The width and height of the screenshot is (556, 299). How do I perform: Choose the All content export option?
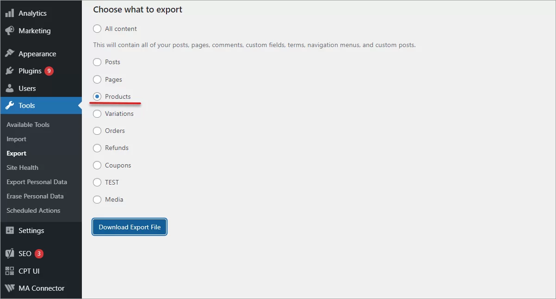click(97, 28)
